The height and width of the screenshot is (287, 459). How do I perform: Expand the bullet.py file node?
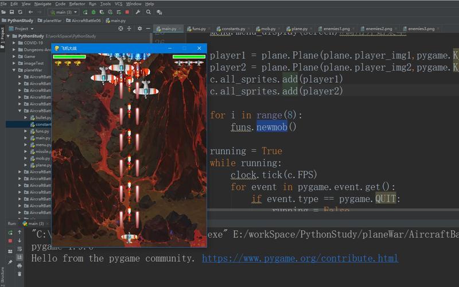(x=25, y=118)
